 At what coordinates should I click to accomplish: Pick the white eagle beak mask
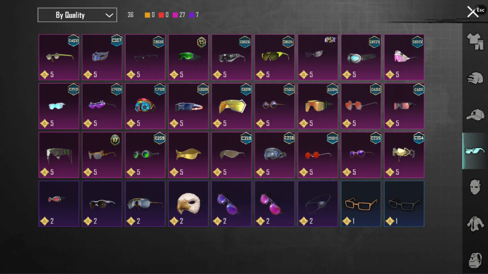coord(188,204)
